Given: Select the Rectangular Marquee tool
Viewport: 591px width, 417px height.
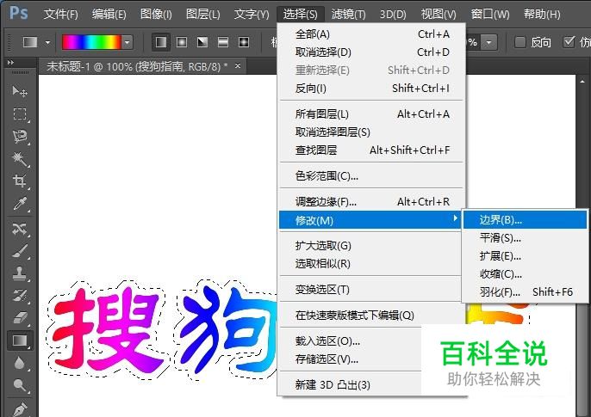Looking at the screenshot, I should tap(20, 113).
